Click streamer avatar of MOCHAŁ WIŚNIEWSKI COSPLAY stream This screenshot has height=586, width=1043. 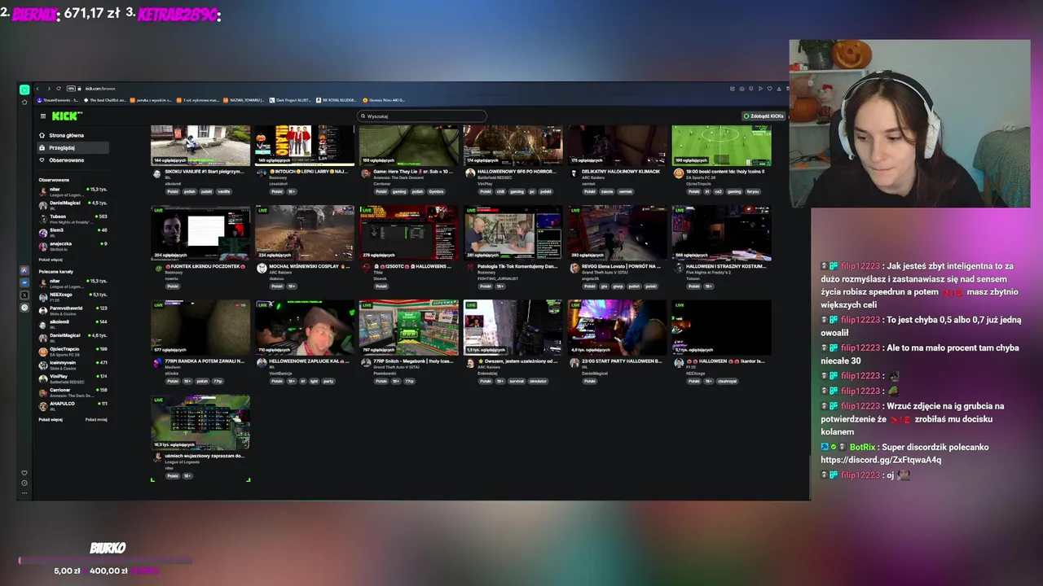tap(262, 268)
